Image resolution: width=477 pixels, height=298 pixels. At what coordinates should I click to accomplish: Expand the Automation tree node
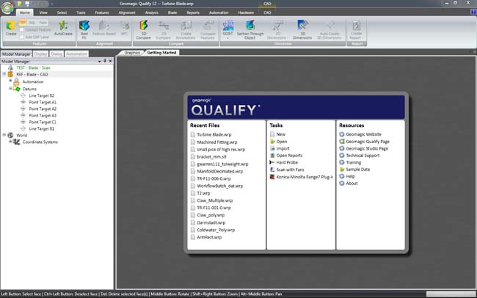10,81
